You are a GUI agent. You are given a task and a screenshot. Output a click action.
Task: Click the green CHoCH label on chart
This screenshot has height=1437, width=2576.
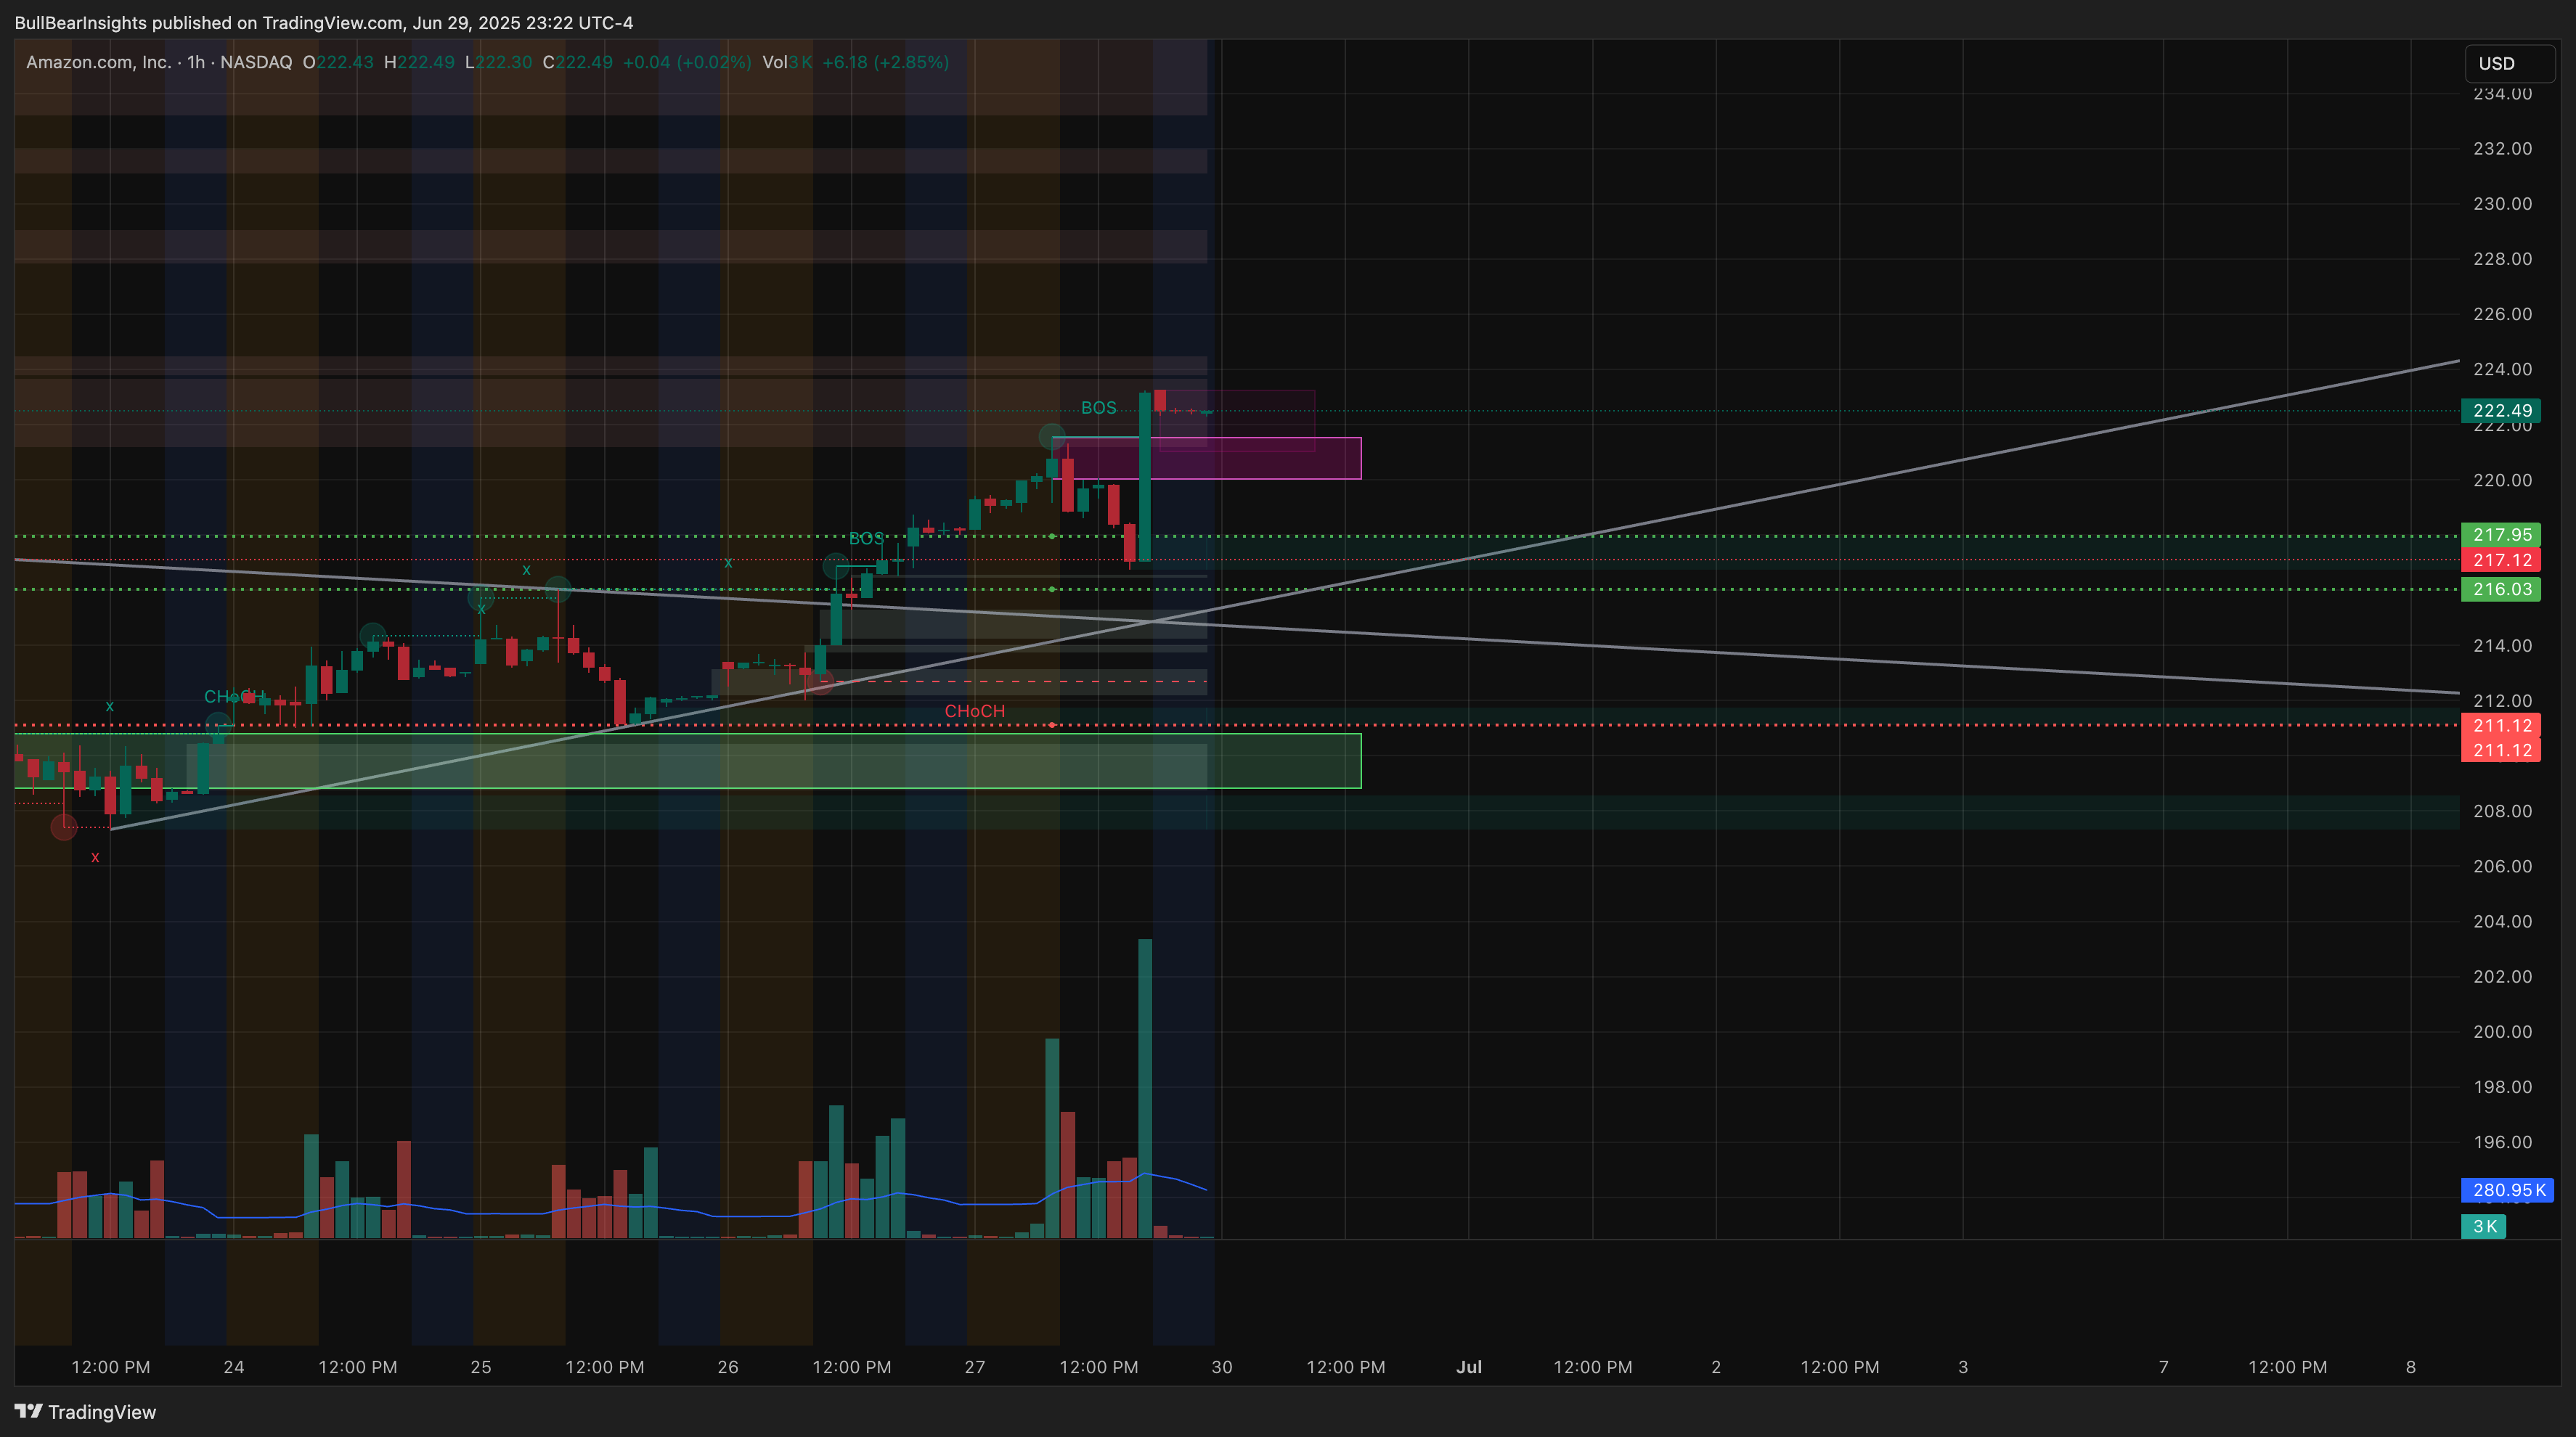(234, 697)
